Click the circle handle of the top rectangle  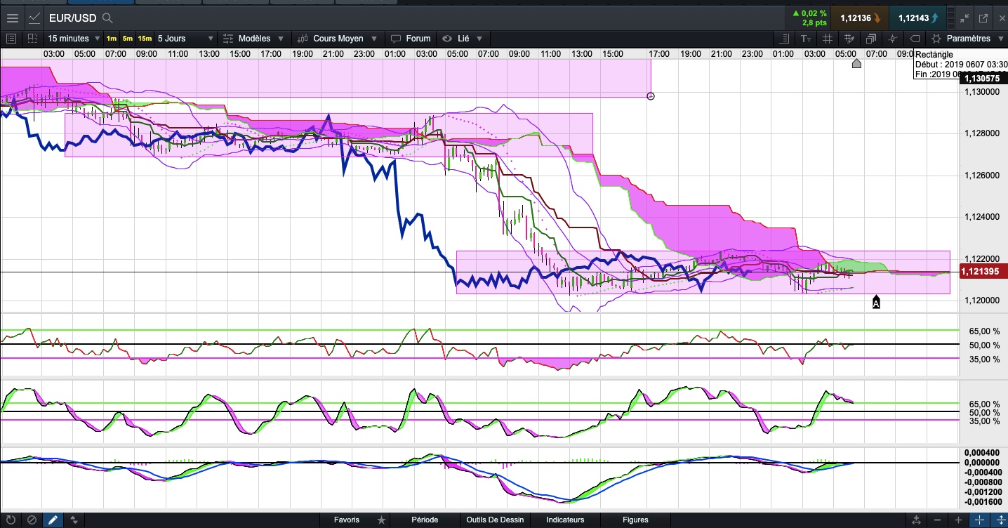click(x=651, y=96)
